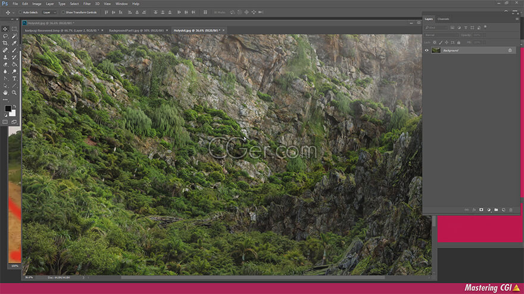524x294 pixels.
Task: Open the Normal blend mode dropdown
Action: 441,35
